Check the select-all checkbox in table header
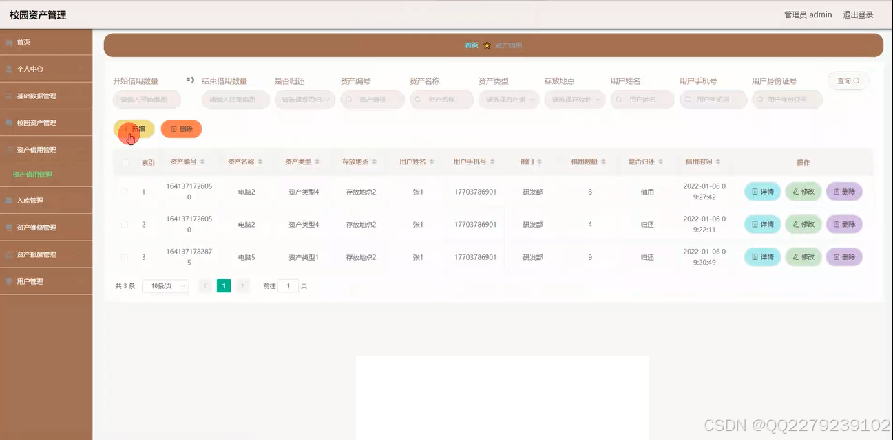893x440 pixels. point(125,161)
